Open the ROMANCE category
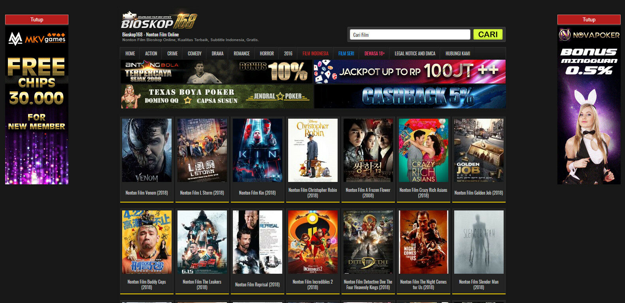625x303 pixels. click(x=242, y=53)
